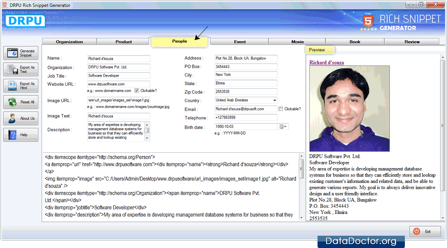Click the preview pane scrollbar up arrow
This screenshot has height=248, width=447.
pyautogui.click(x=442, y=57)
